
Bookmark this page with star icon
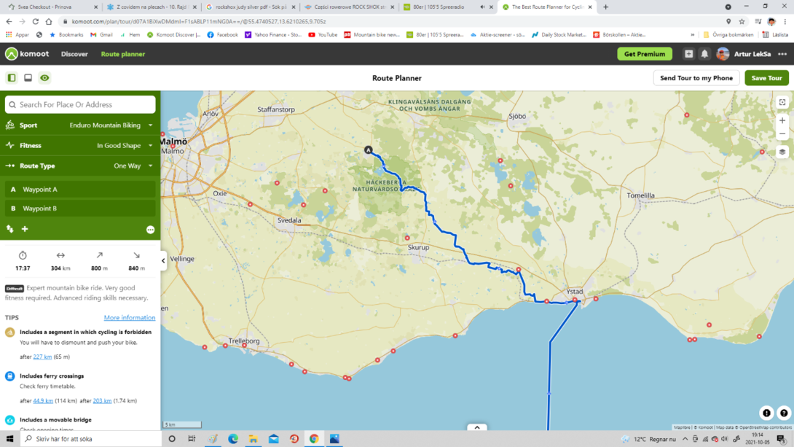pos(742,22)
